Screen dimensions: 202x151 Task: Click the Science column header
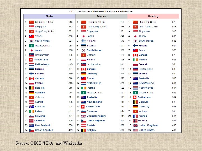[x=101, y=16]
